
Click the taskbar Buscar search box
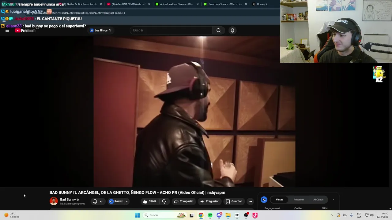[x=165, y=215]
